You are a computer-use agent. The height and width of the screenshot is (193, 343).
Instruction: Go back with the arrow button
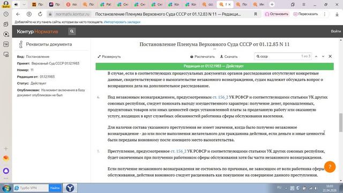pyautogui.click(x=18, y=14)
